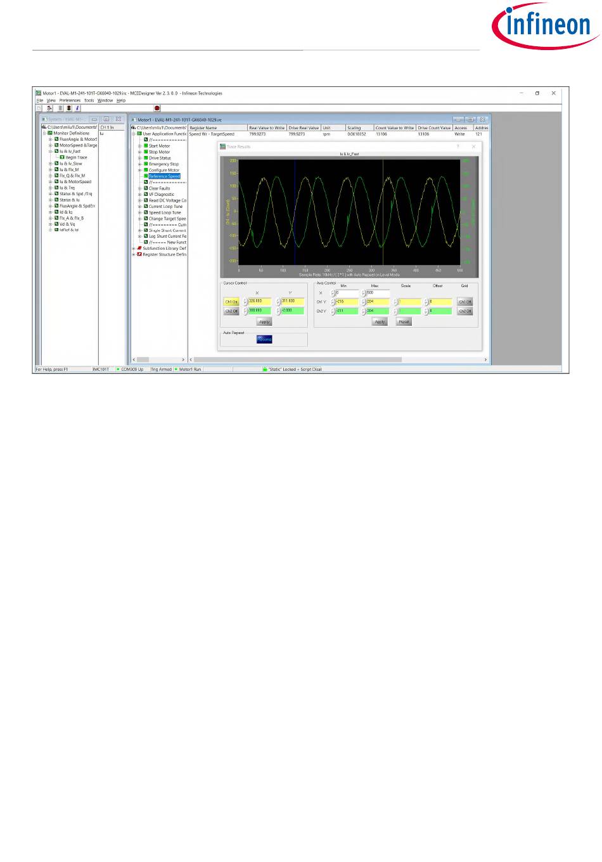Screen dimensions: 602x862
Task: Toggle the Ch2 Off cursor button
Action: (231, 311)
